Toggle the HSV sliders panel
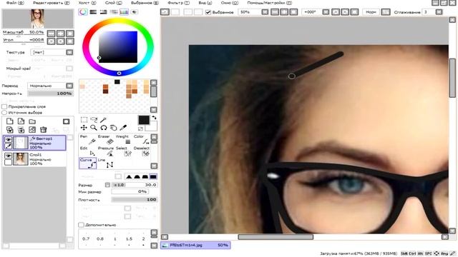The image size is (458, 257). 103,12
